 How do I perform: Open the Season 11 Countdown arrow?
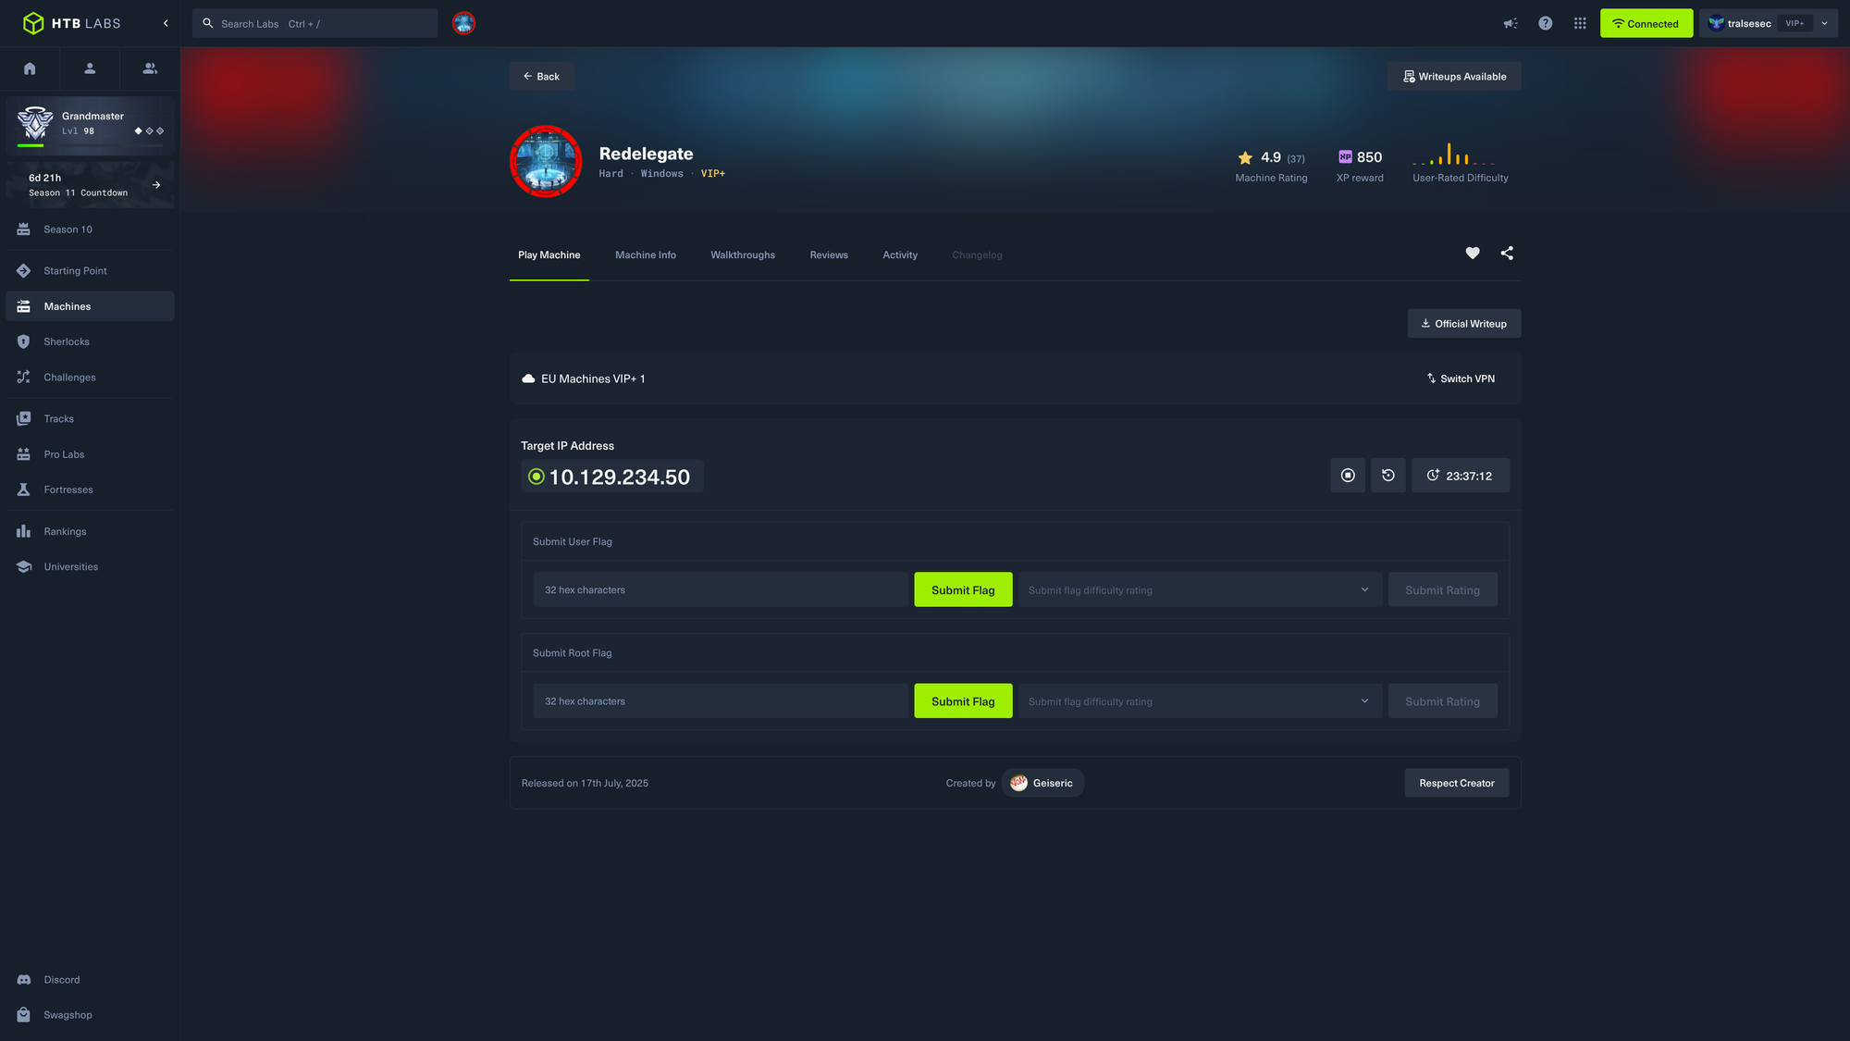coord(156,185)
